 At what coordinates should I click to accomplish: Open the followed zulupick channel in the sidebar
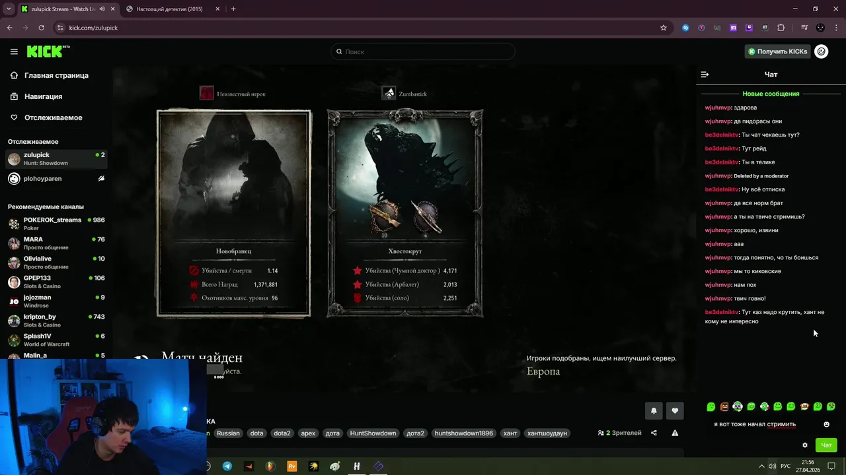click(56, 158)
